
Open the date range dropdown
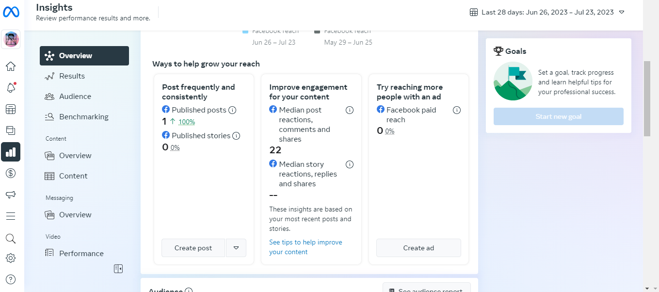pyautogui.click(x=547, y=12)
